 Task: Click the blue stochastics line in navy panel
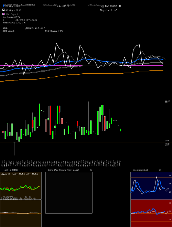pos(148,187)
